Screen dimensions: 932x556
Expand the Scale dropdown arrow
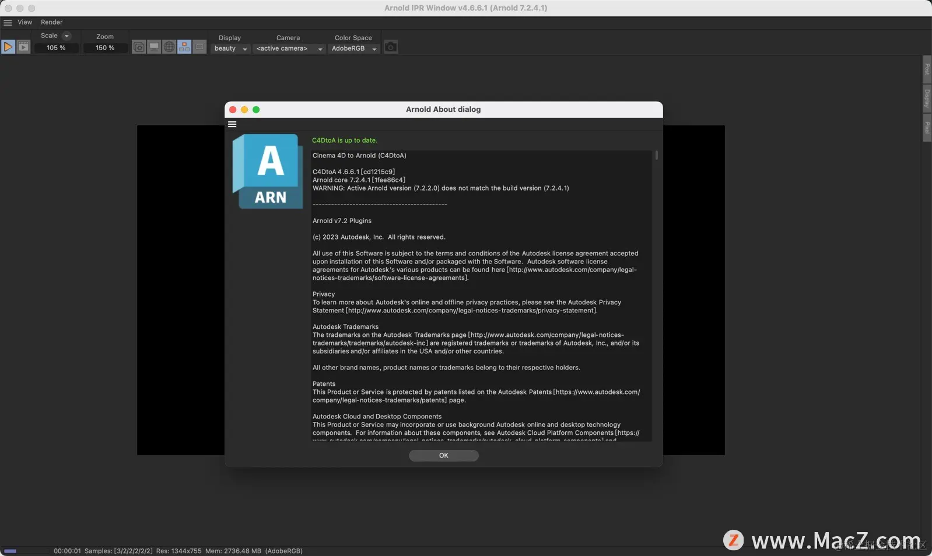66,36
